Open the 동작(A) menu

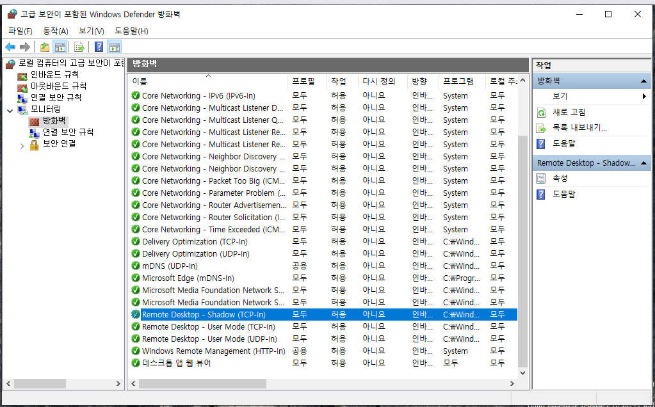pos(56,31)
